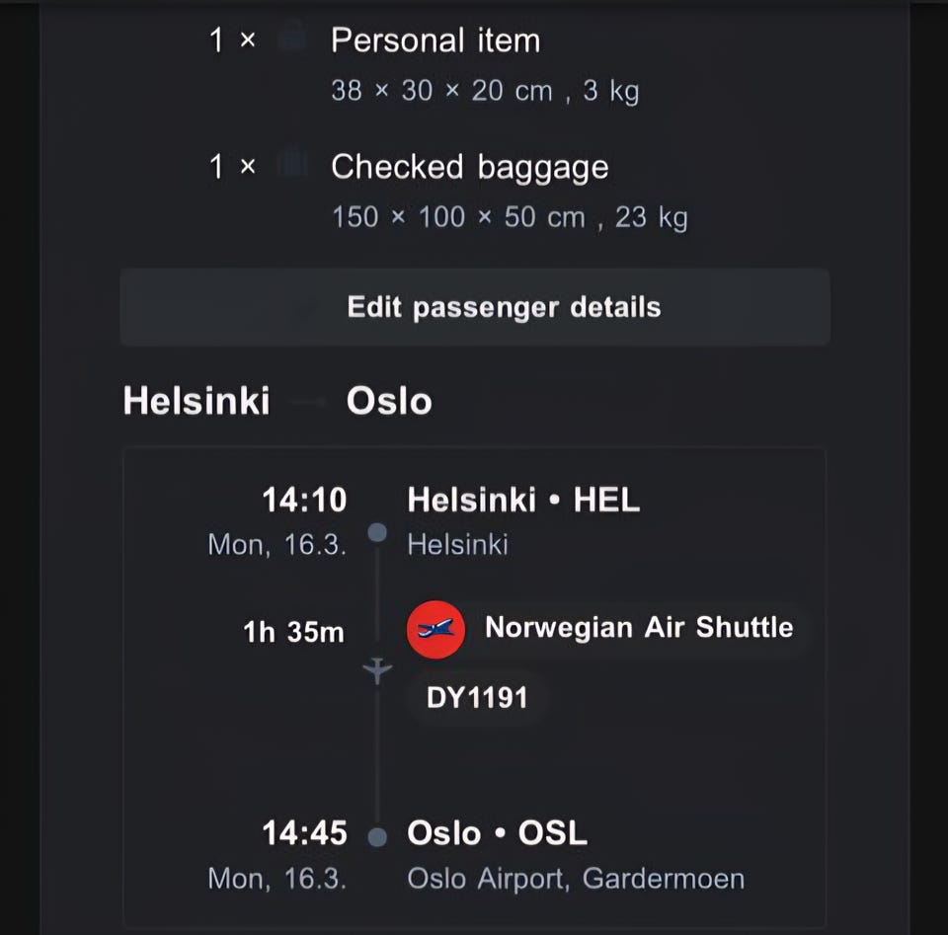Click the Helsinki • HEL departure airport
Image resolution: width=948 pixels, height=935 pixels.
pos(523,501)
